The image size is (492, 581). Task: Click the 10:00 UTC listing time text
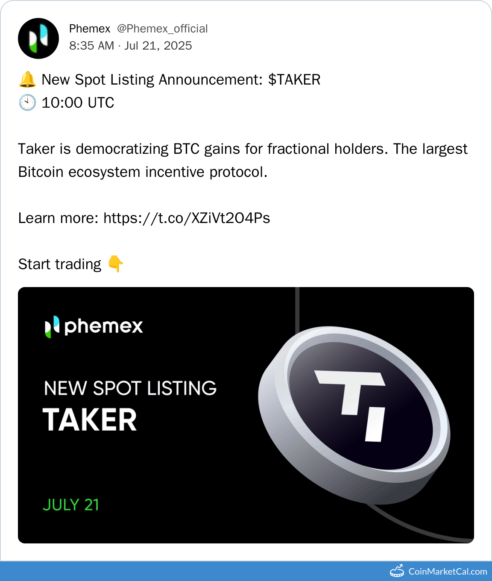pyautogui.click(x=78, y=103)
